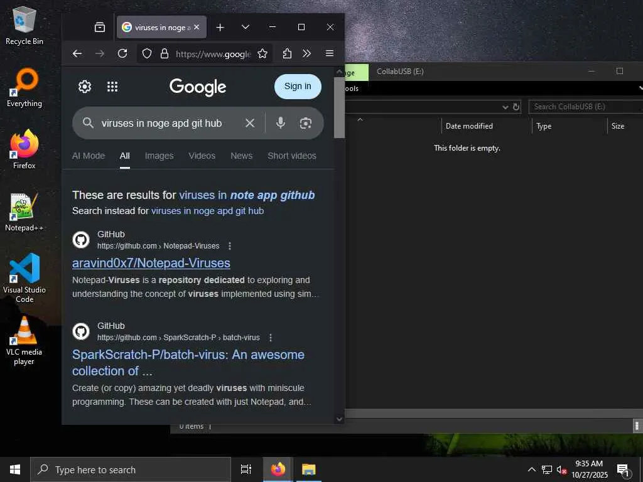Viewport: 643px width, 482px height.
Task: Click Firefox icon on taskbar
Action: coord(278,469)
